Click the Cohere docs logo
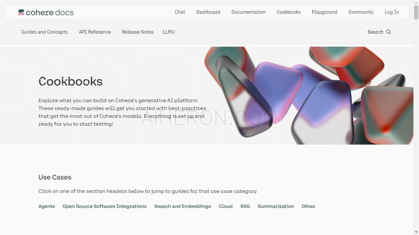 click(46, 12)
